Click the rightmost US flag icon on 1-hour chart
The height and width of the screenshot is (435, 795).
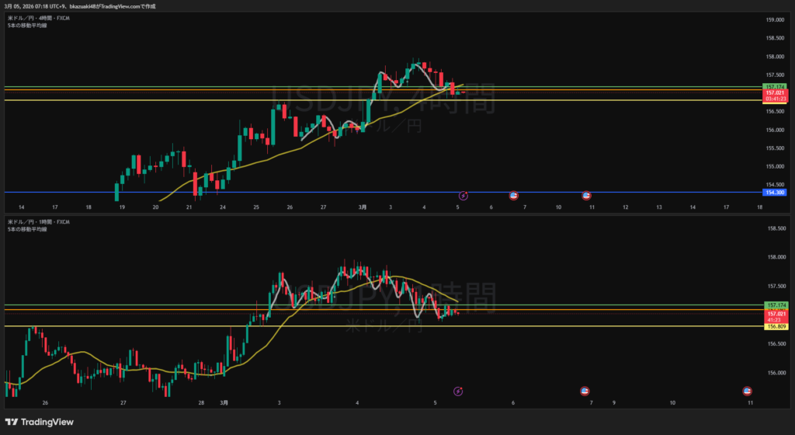tap(747, 391)
